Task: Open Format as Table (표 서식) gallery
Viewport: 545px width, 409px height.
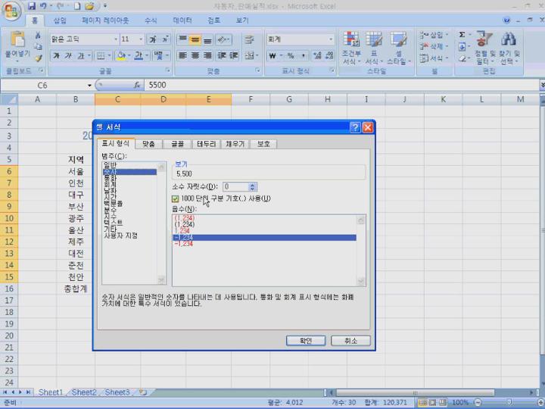Action: point(374,48)
